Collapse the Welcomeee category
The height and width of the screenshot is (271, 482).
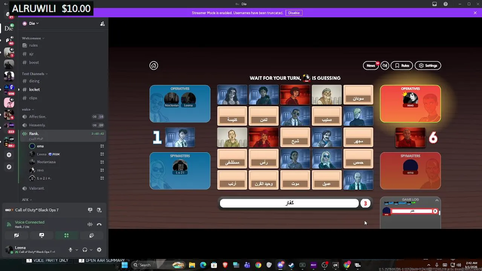[x=33, y=38]
